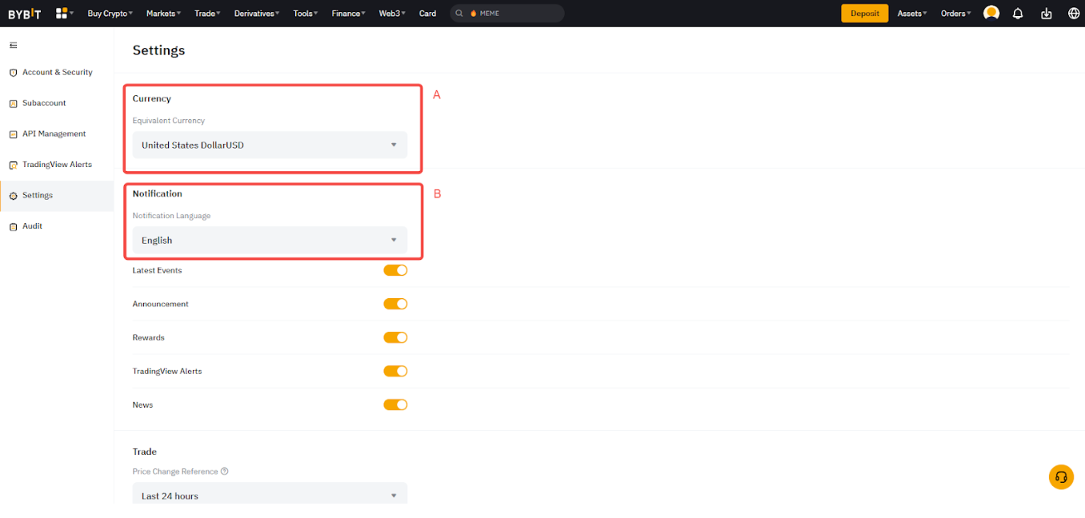Click the download app icon
This screenshot has width=1085, height=518.
(x=1046, y=14)
